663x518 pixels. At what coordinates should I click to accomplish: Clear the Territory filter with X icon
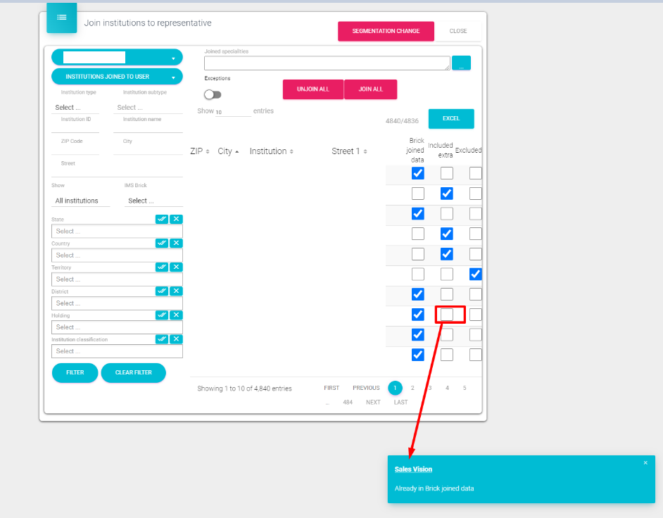(x=176, y=267)
